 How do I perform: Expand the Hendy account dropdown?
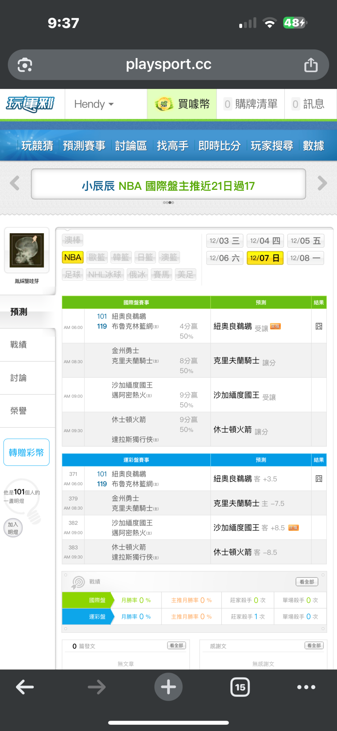click(x=94, y=104)
